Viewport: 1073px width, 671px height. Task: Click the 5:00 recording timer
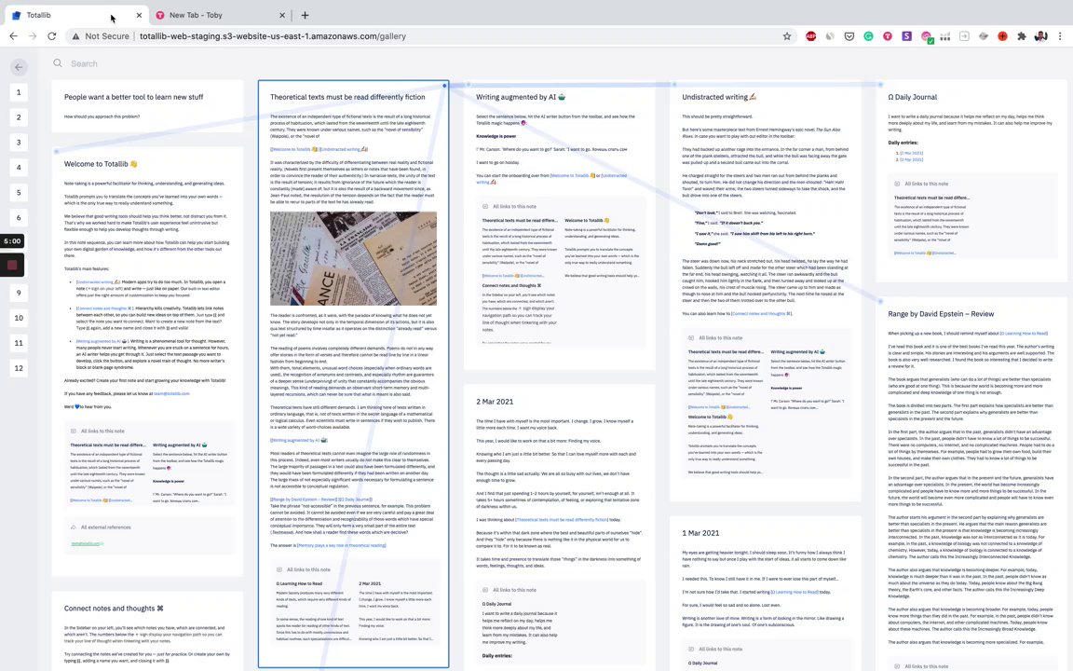click(x=11, y=241)
